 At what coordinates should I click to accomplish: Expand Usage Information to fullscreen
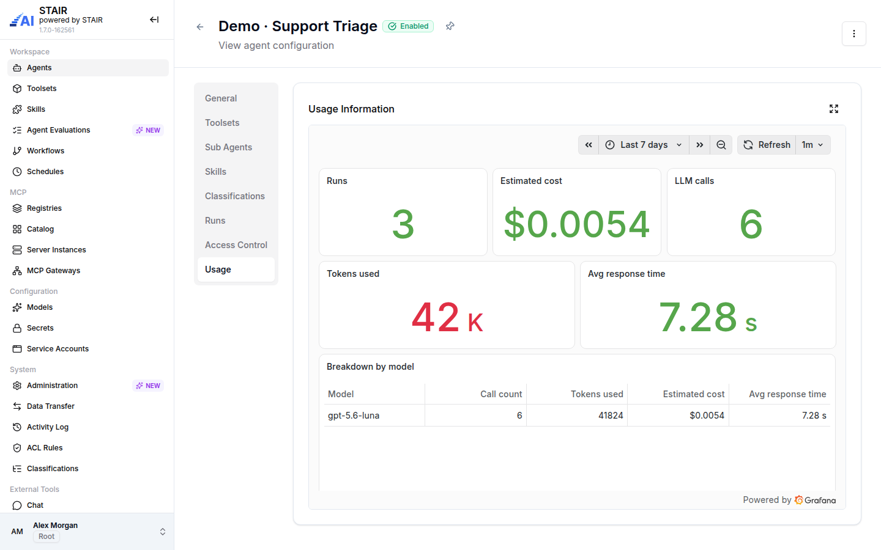(834, 109)
